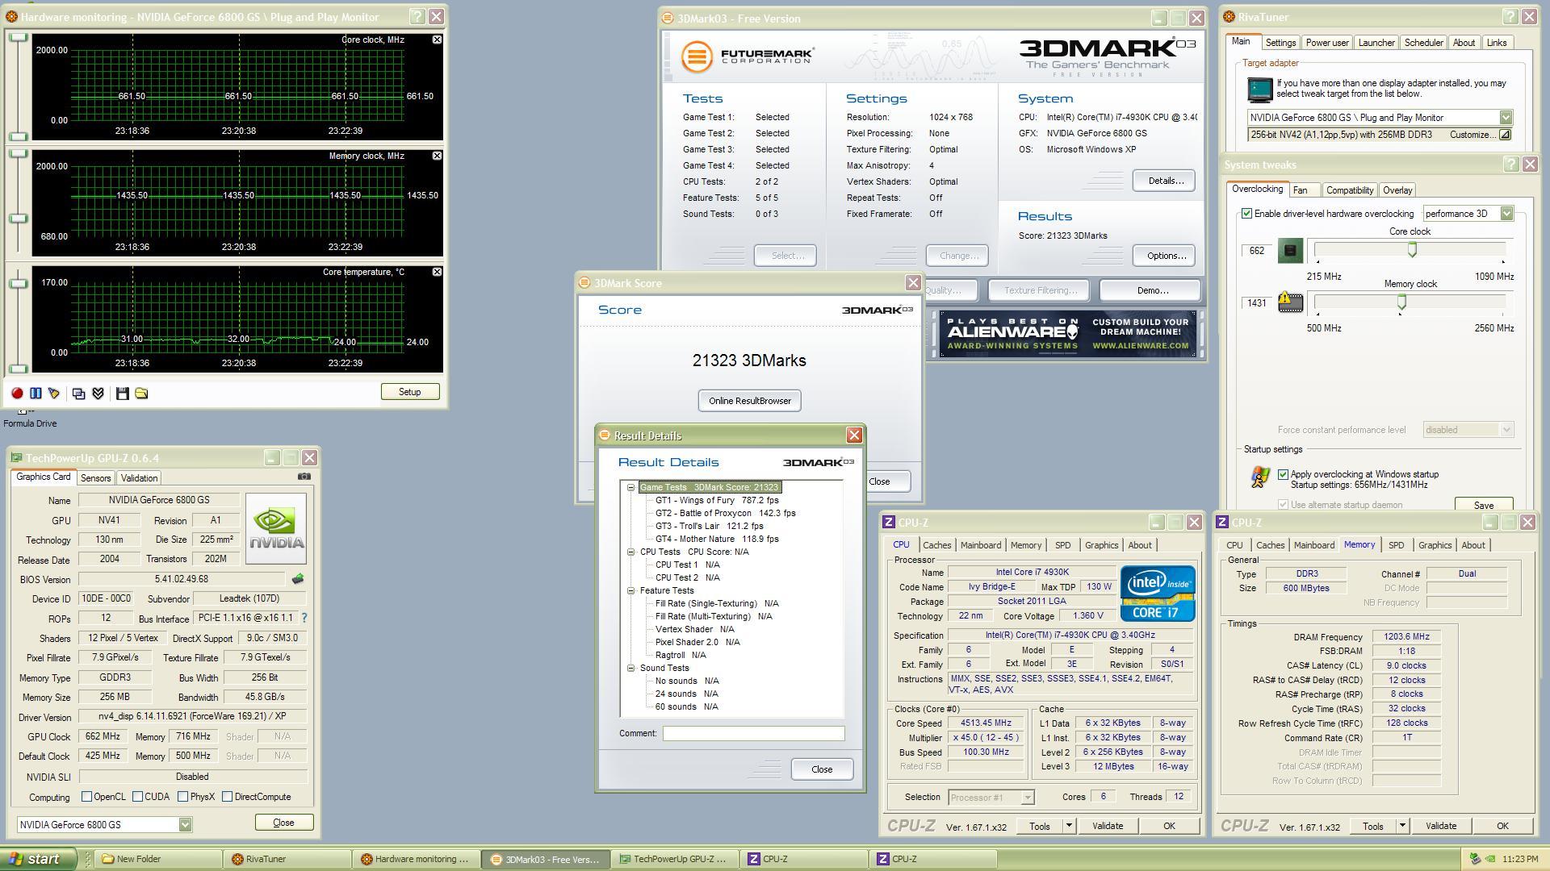Open the Target adapter dropdown in RivaTuner
1550x871 pixels.
(1505, 118)
